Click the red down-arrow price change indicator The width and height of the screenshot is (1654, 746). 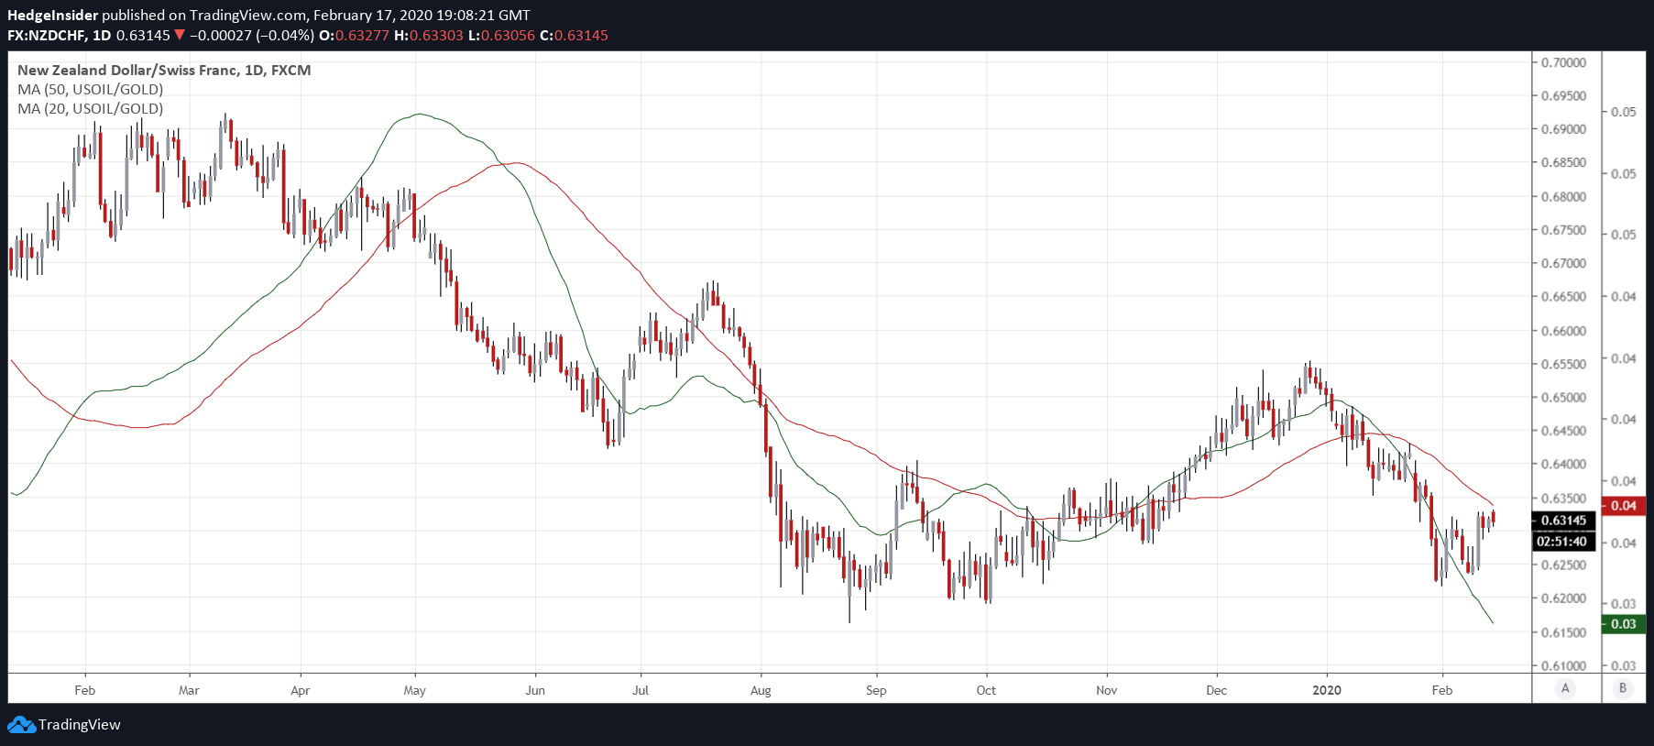(x=180, y=36)
